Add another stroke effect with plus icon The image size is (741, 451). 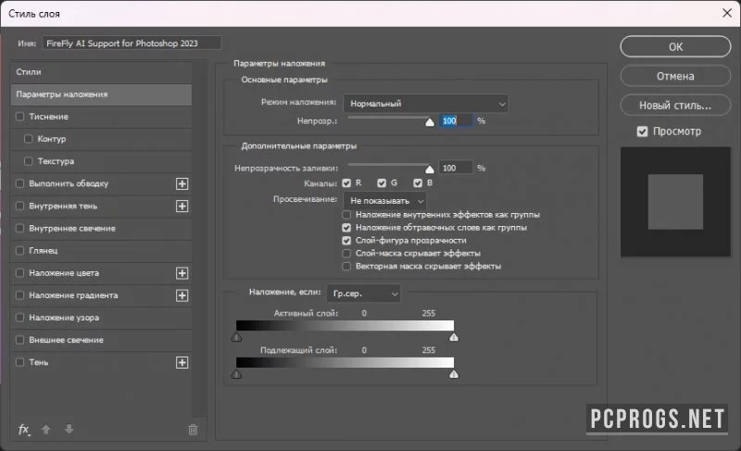point(182,183)
